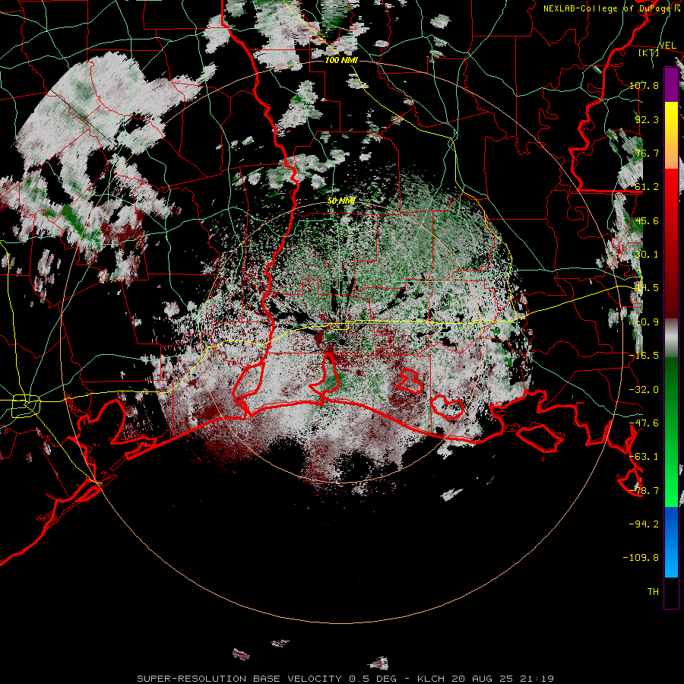Click the 61.2 velocity scale value
Viewport: 684px width, 684px height.
[x=647, y=187]
